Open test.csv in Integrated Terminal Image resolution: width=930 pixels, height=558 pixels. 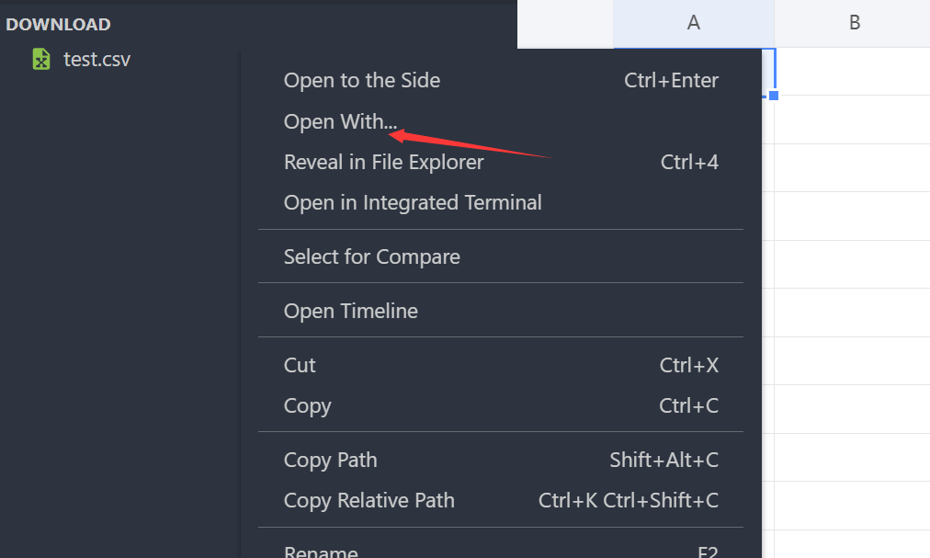click(413, 202)
